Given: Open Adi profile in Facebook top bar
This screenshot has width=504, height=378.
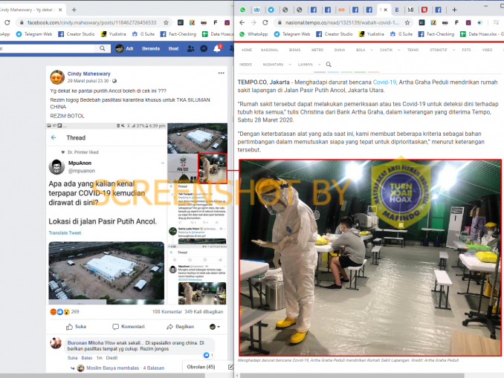Looking at the screenshot, I should pos(124,48).
